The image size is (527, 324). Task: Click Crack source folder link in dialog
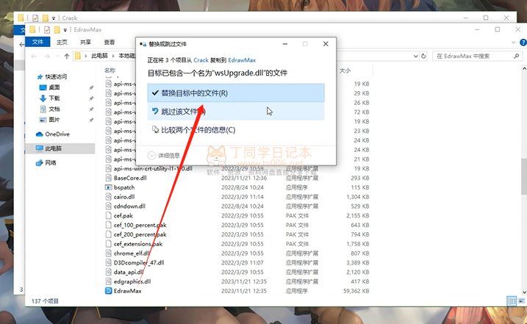tap(201, 60)
